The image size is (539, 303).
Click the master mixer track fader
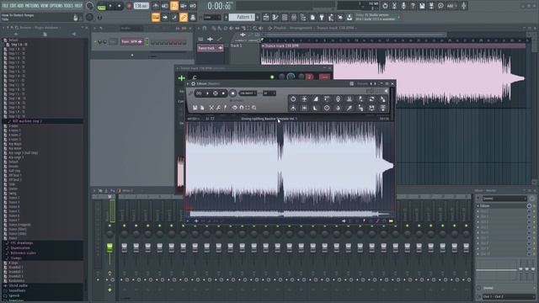pos(109,247)
